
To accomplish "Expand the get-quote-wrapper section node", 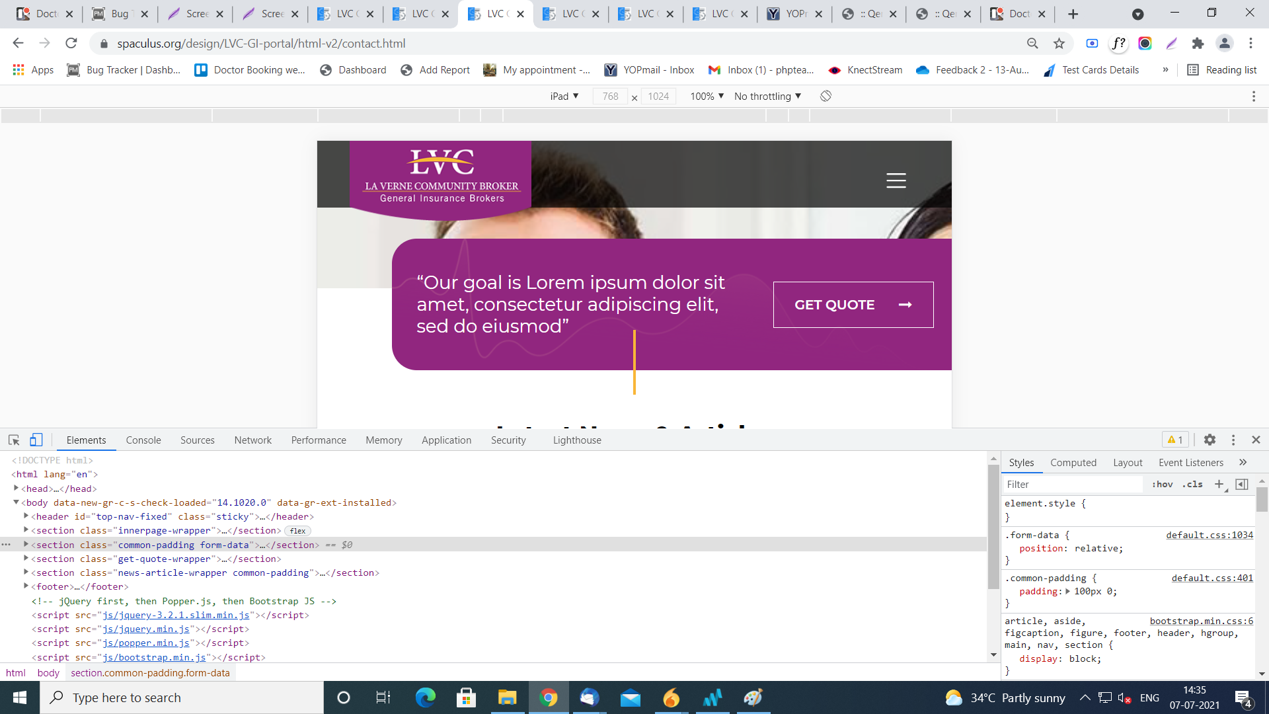I will [26, 559].
